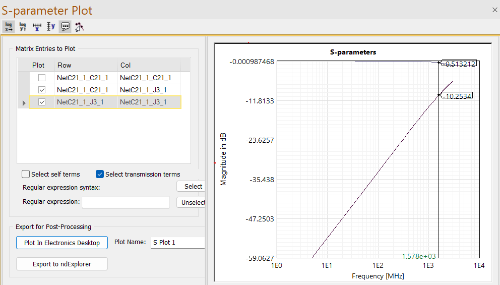500x285 pixels.
Task: Sort by the Row column header
Action: 86,65
